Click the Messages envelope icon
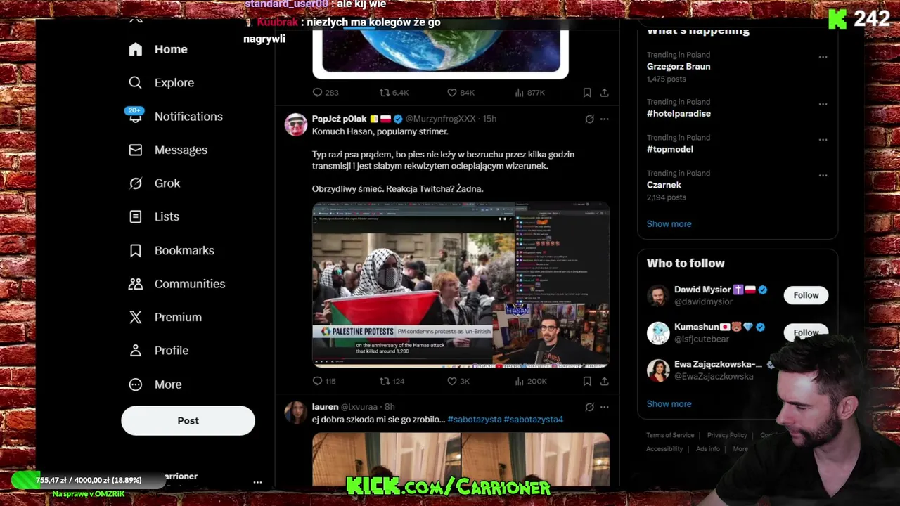The width and height of the screenshot is (900, 506). point(136,150)
